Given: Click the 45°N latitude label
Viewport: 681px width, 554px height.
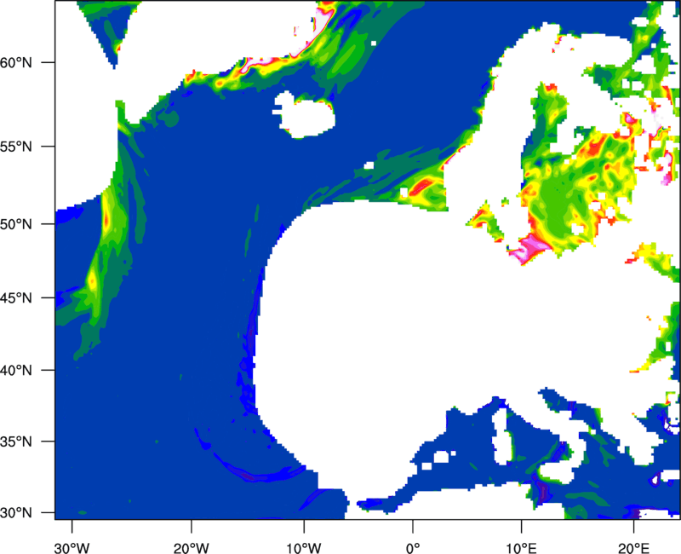Looking at the screenshot, I should (16, 297).
